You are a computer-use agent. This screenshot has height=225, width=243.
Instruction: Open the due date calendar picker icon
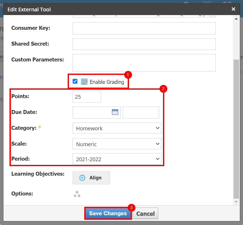(x=115, y=112)
